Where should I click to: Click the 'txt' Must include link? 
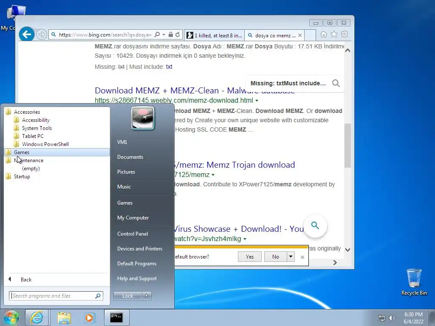click(x=169, y=67)
